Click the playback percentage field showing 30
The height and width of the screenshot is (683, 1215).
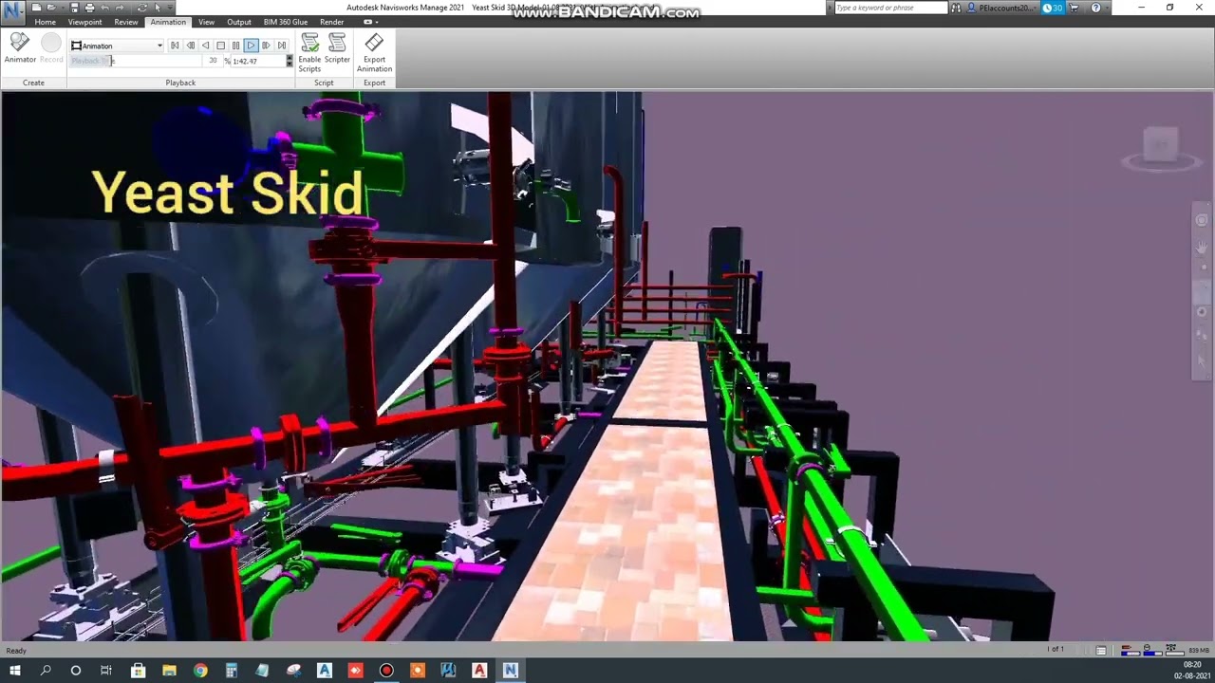[213, 61]
